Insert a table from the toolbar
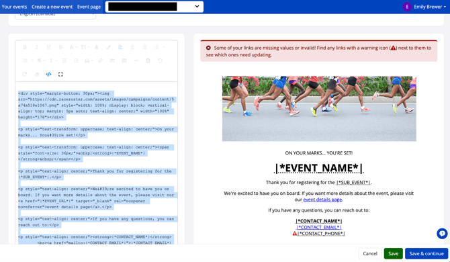The width and height of the screenshot is (450, 262). [124, 60]
